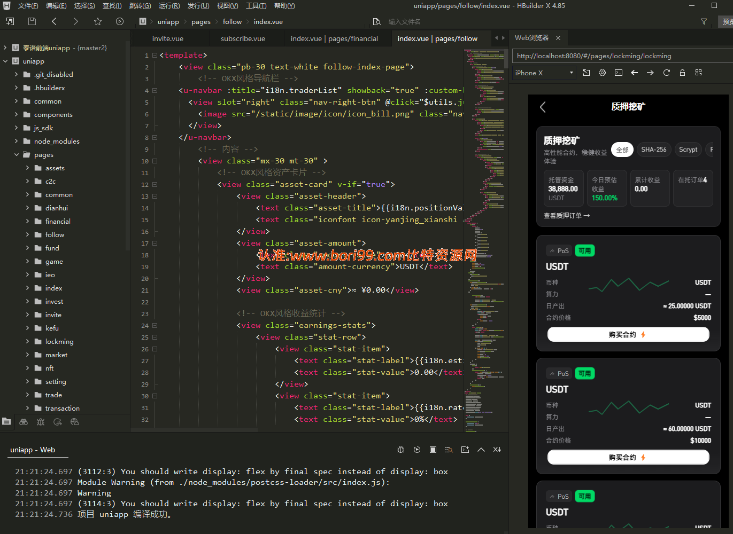Open the 查看质押订单 link
Image resolution: width=733 pixels, height=534 pixels.
click(567, 216)
